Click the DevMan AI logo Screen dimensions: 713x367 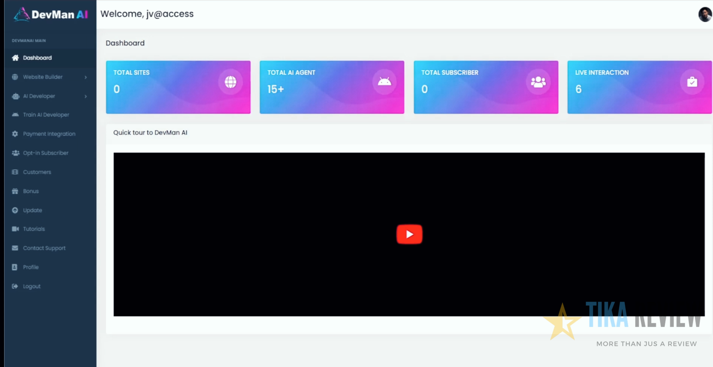tap(51, 14)
